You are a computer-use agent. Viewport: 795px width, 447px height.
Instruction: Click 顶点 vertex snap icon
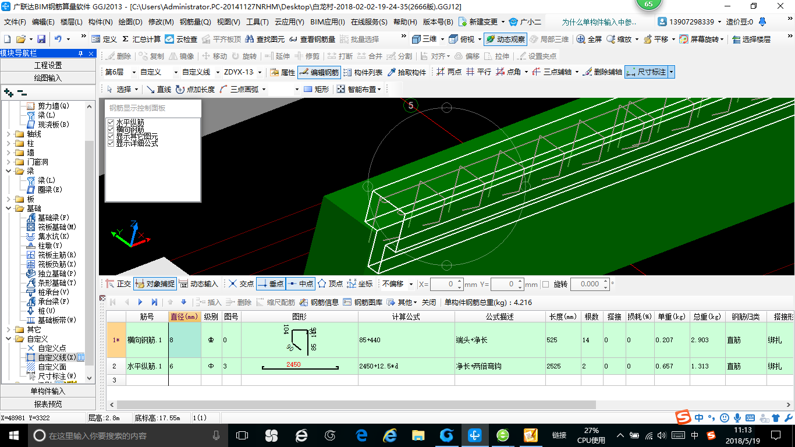coord(330,283)
